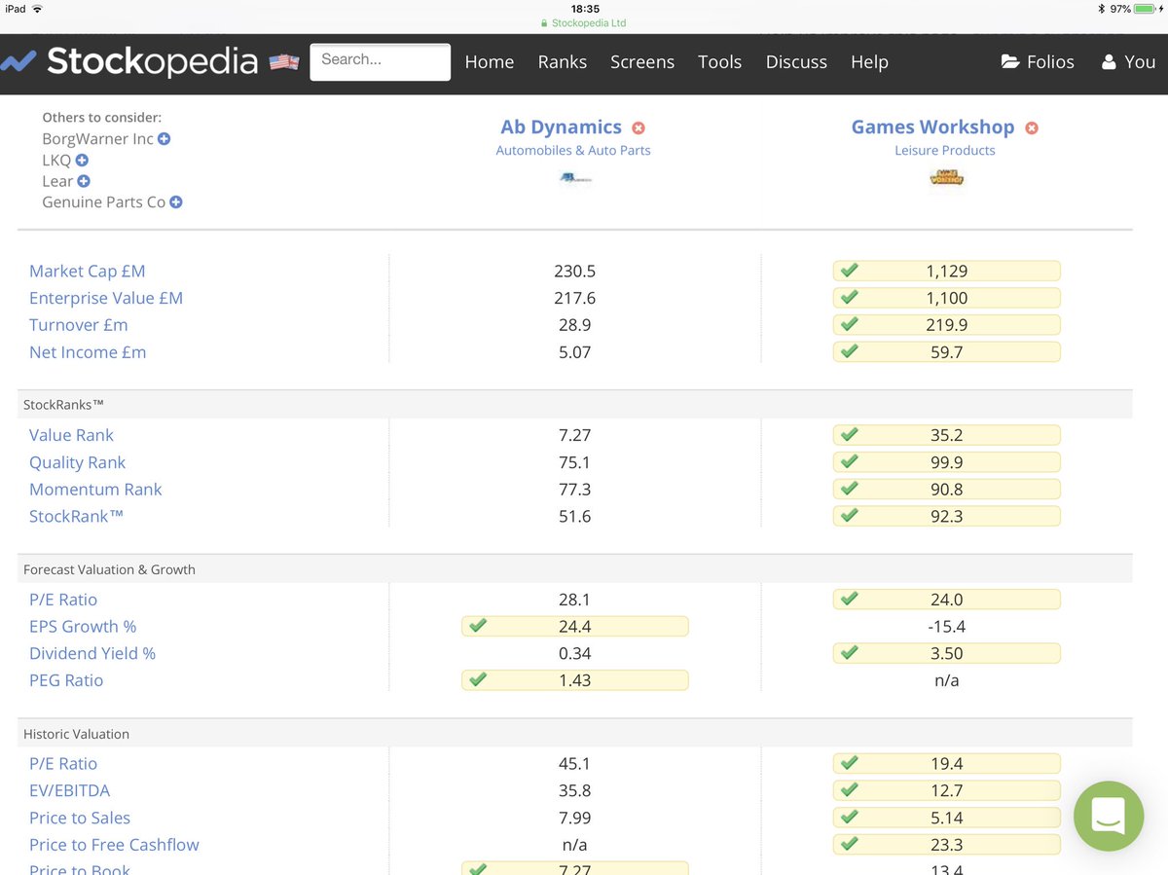Click the PEG Ratio link
This screenshot has height=875, width=1168.
pyautogui.click(x=66, y=680)
